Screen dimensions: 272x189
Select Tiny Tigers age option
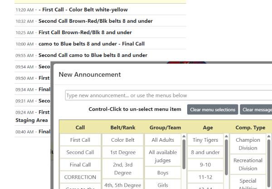[x=205, y=140]
